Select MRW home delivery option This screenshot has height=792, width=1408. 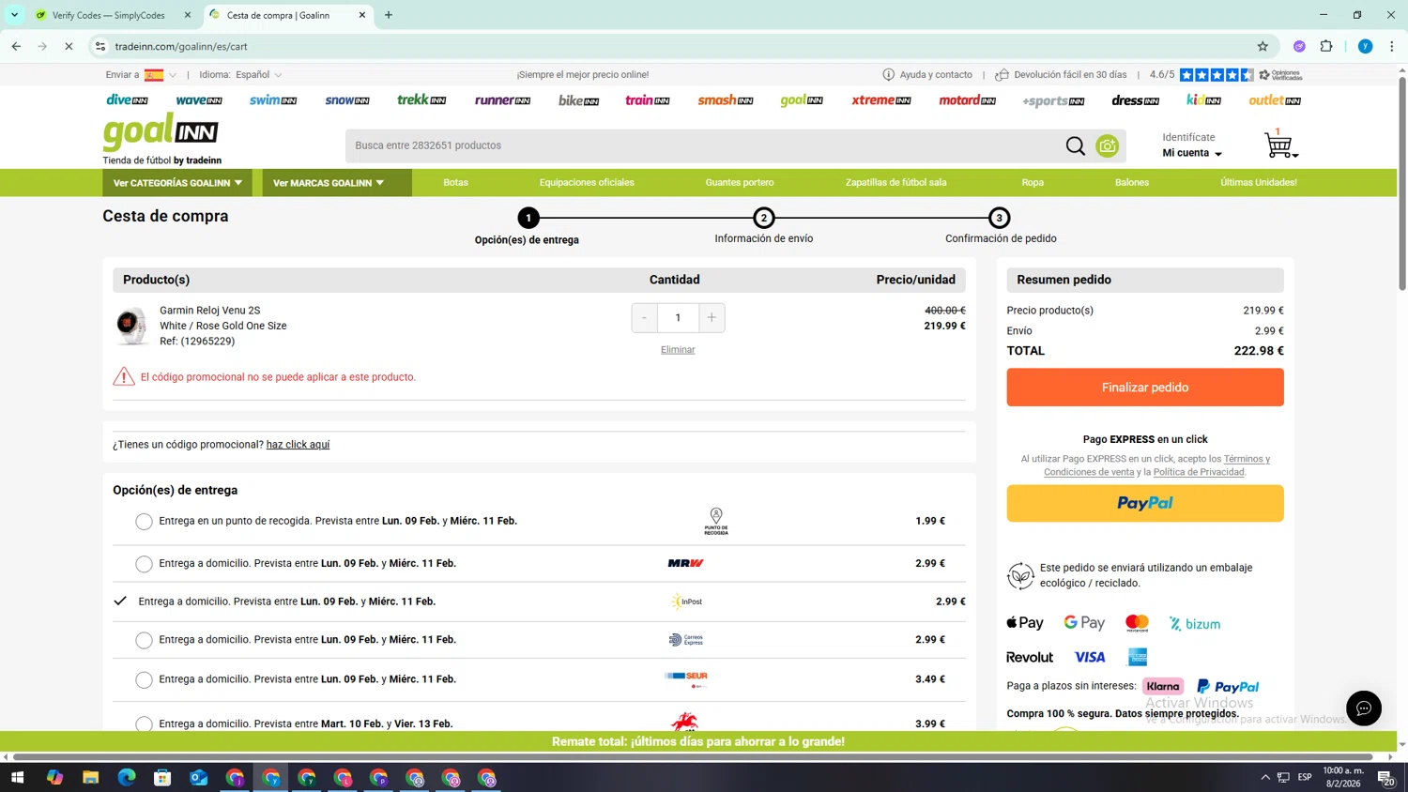pos(144,564)
